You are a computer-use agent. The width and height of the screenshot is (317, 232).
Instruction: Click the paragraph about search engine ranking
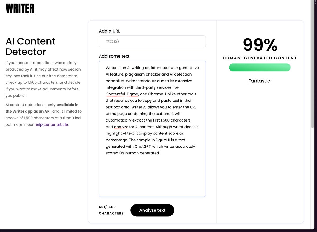[43, 79]
